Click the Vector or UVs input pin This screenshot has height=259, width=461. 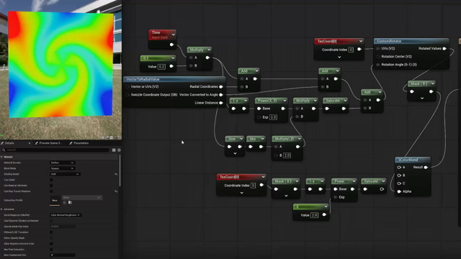tap(127, 86)
